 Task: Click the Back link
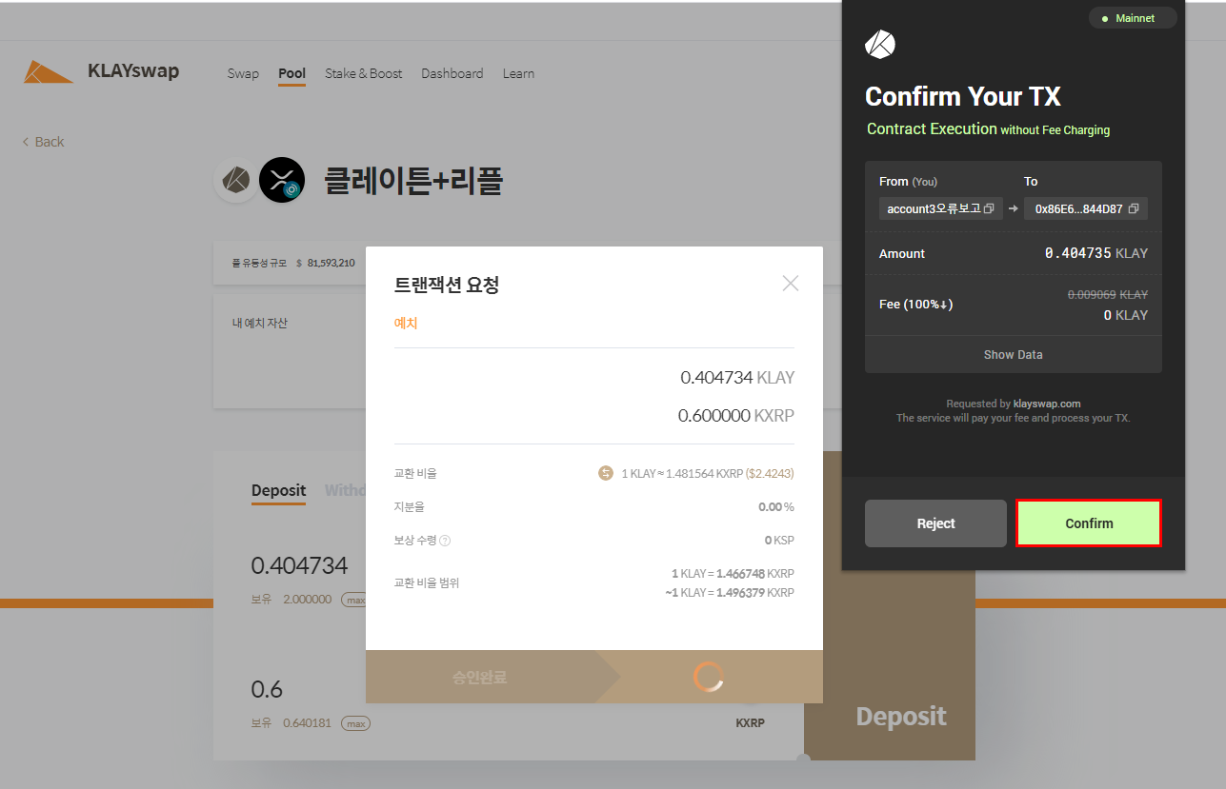tap(43, 142)
